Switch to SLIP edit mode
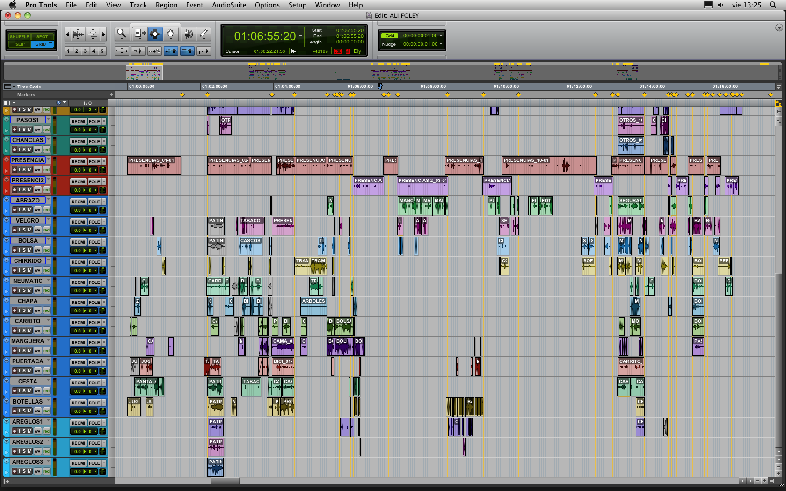 pyautogui.click(x=20, y=44)
